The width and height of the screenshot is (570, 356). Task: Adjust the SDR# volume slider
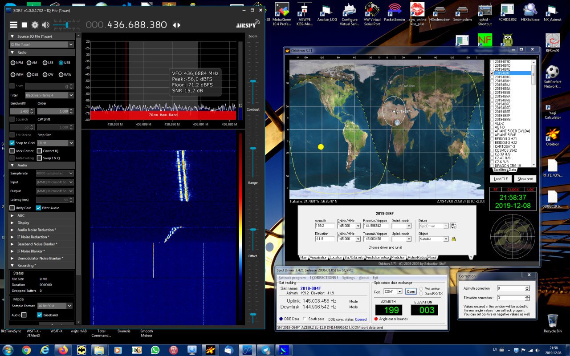coord(67,25)
